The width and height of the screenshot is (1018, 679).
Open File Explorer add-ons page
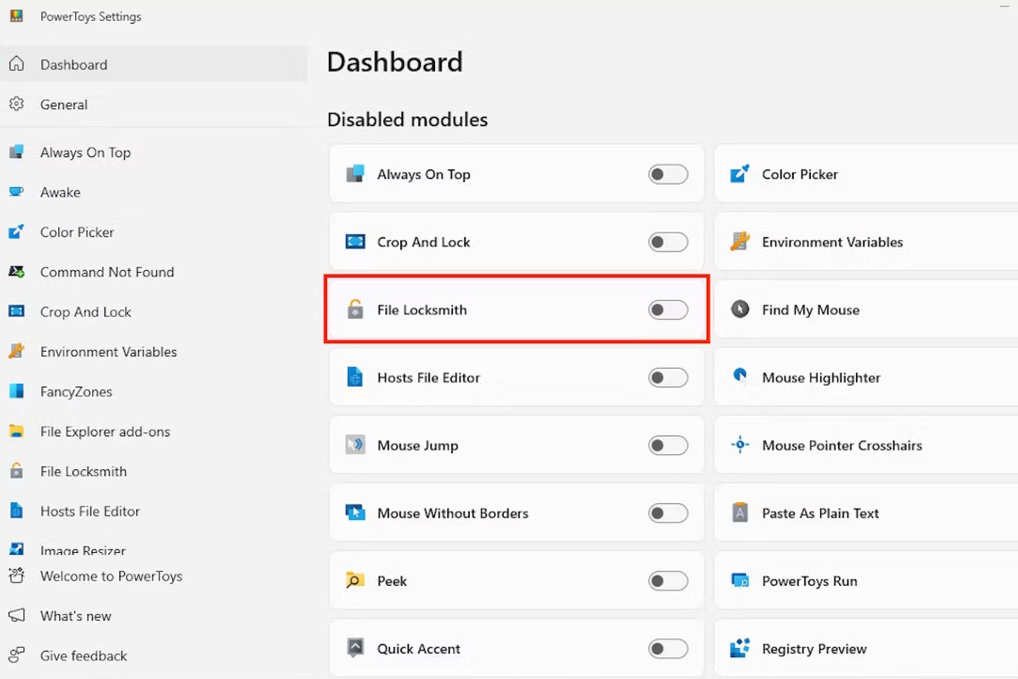pos(105,431)
